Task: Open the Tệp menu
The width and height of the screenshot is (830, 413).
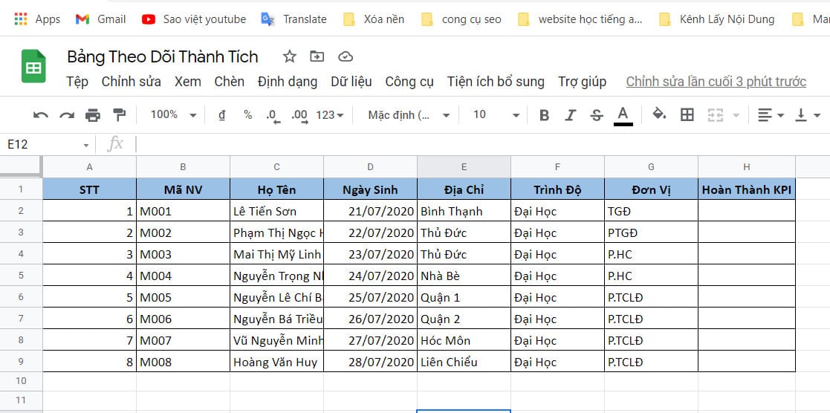Action: 77,82
